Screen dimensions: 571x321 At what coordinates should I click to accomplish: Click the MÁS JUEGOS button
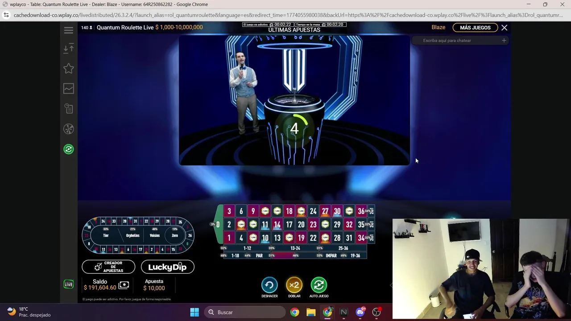[475, 28]
